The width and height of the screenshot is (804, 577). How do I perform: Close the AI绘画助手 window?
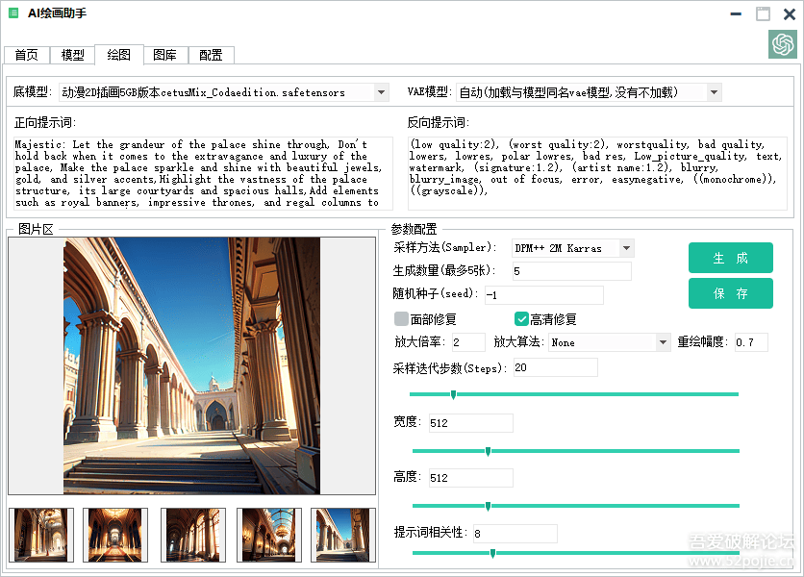(790, 13)
